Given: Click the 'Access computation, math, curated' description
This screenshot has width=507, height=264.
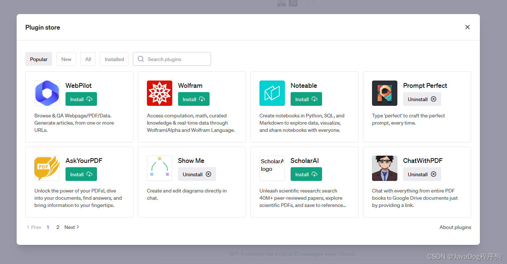Looking at the screenshot, I should coord(191,123).
